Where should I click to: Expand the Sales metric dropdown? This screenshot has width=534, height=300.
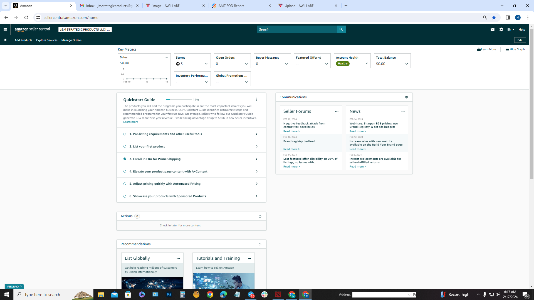click(166, 57)
